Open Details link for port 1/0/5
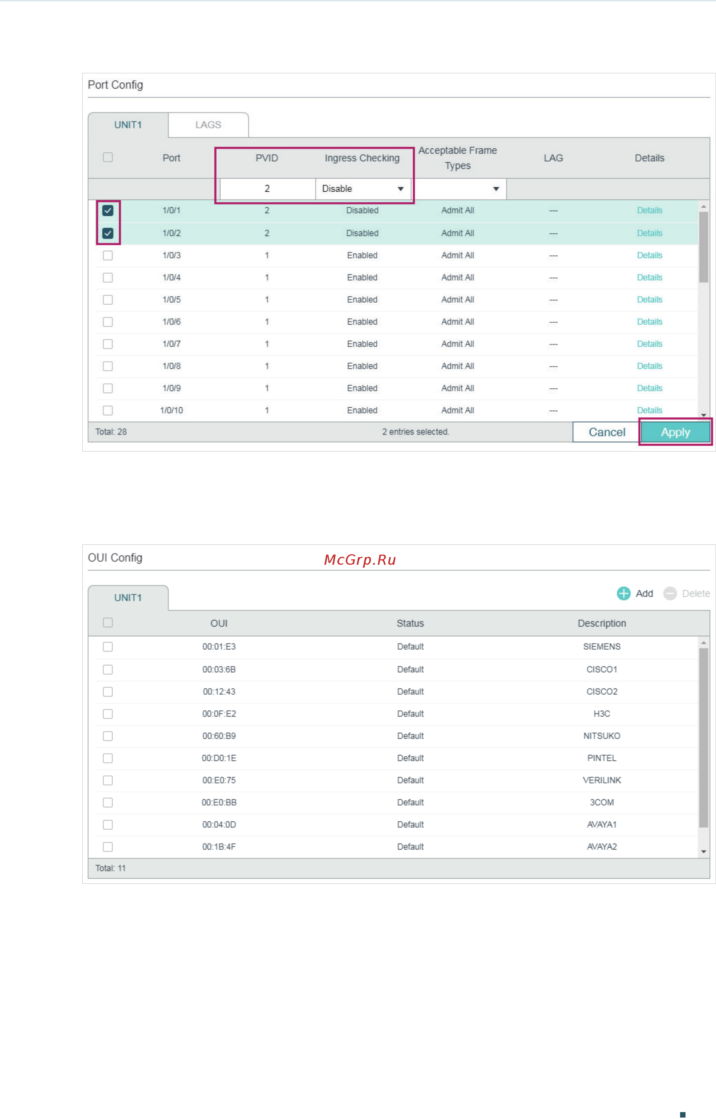716x1119 pixels. pos(650,300)
